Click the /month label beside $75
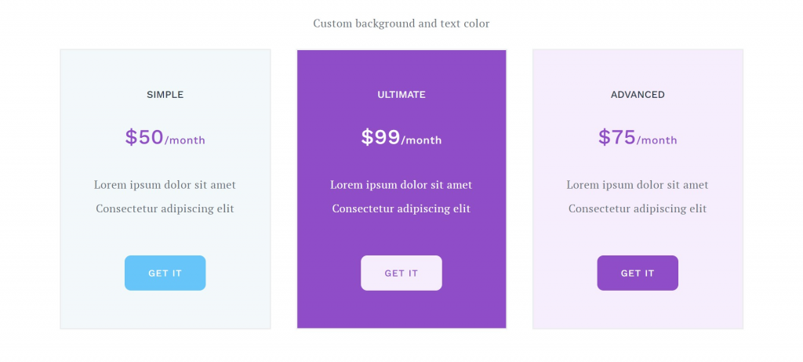 tap(657, 140)
